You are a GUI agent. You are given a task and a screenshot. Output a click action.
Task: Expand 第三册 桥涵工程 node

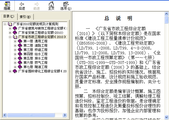coord(15,50)
